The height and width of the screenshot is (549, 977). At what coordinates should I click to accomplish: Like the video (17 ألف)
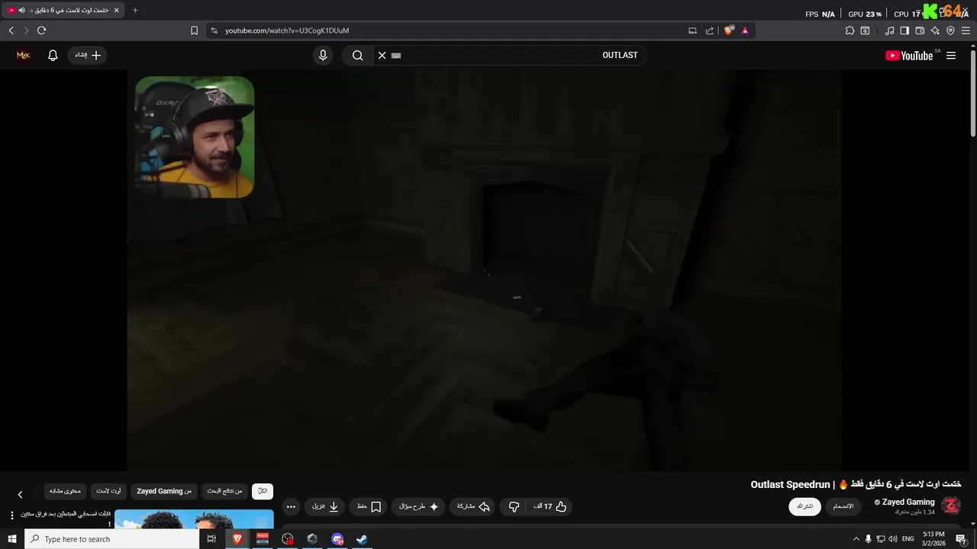click(x=550, y=506)
